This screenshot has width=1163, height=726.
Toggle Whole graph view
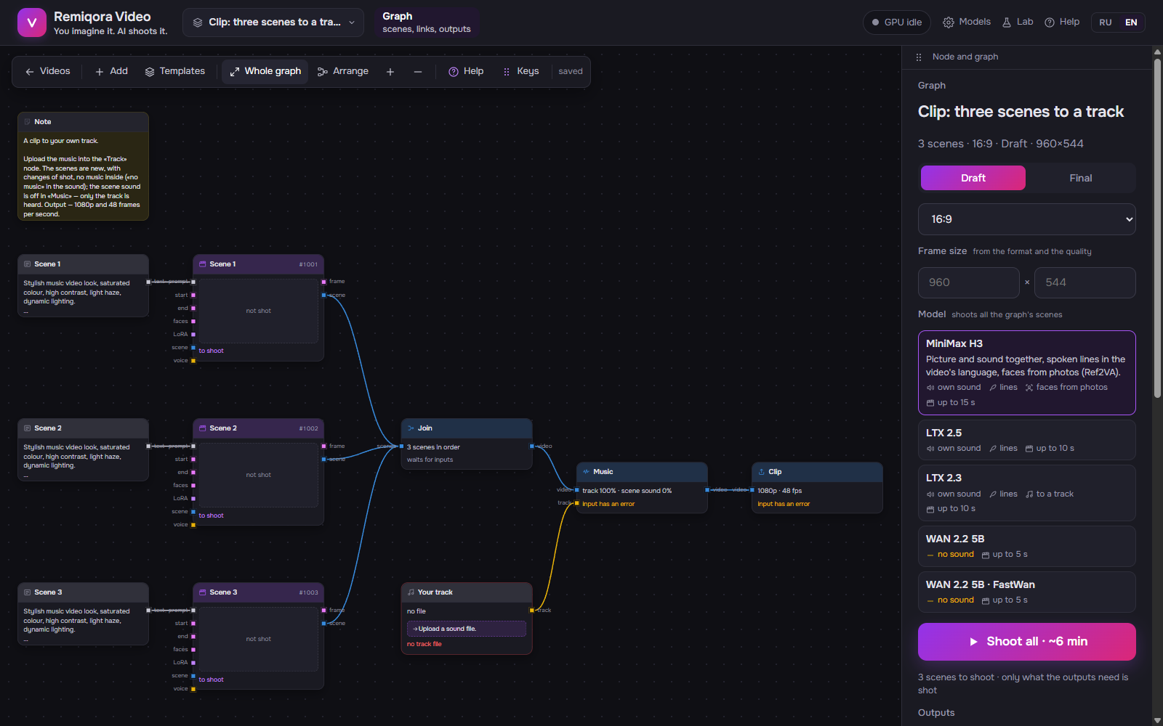pos(265,71)
